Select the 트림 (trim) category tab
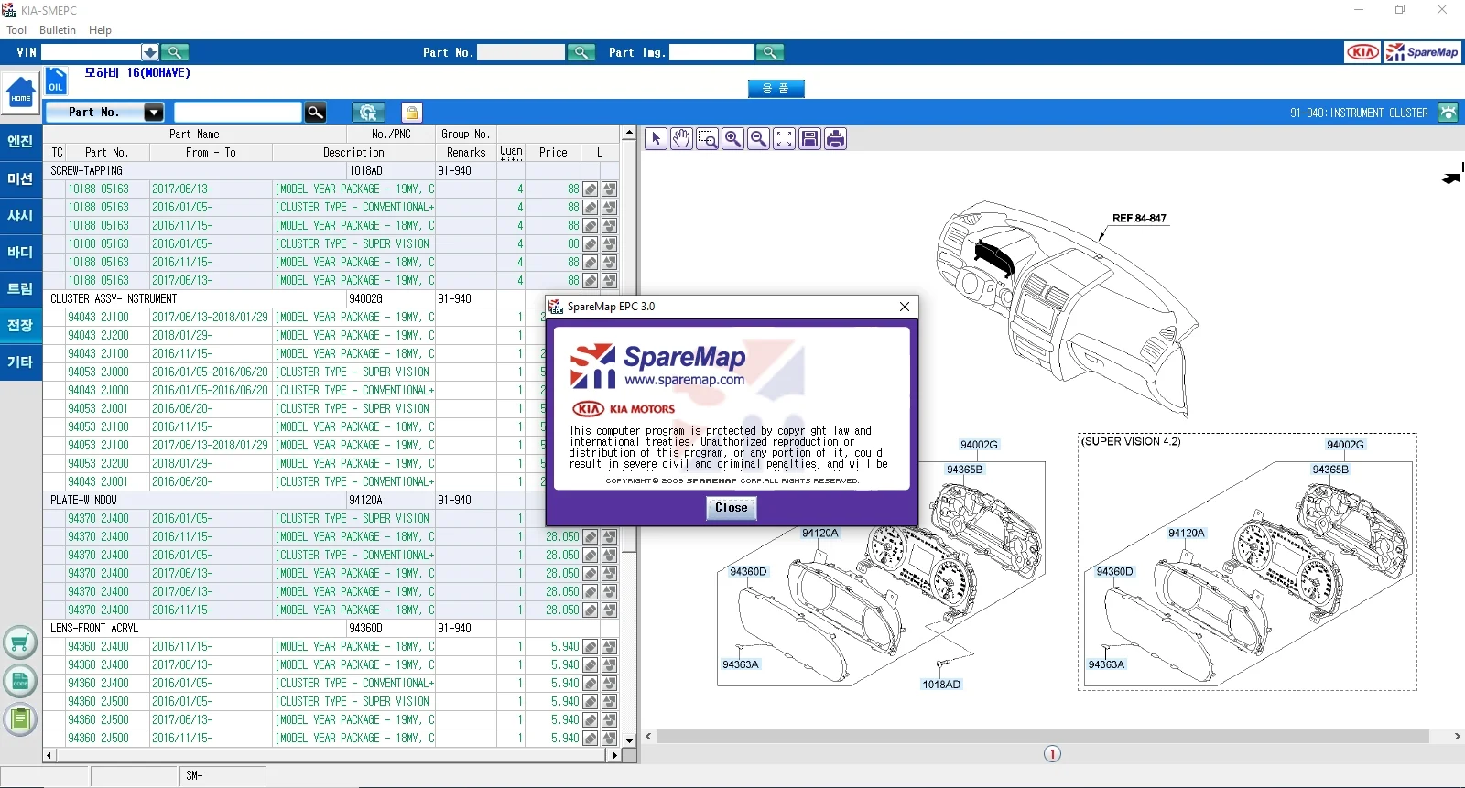Viewport: 1465px width, 788px height. (x=20, y=288)
